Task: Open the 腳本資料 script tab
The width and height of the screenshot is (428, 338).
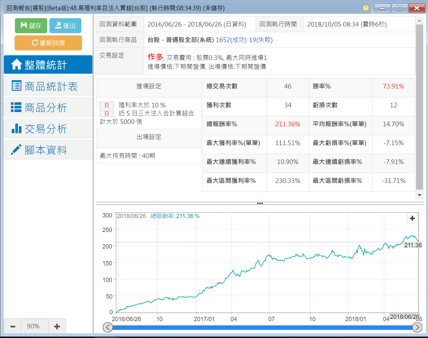Action: [48, 150]
